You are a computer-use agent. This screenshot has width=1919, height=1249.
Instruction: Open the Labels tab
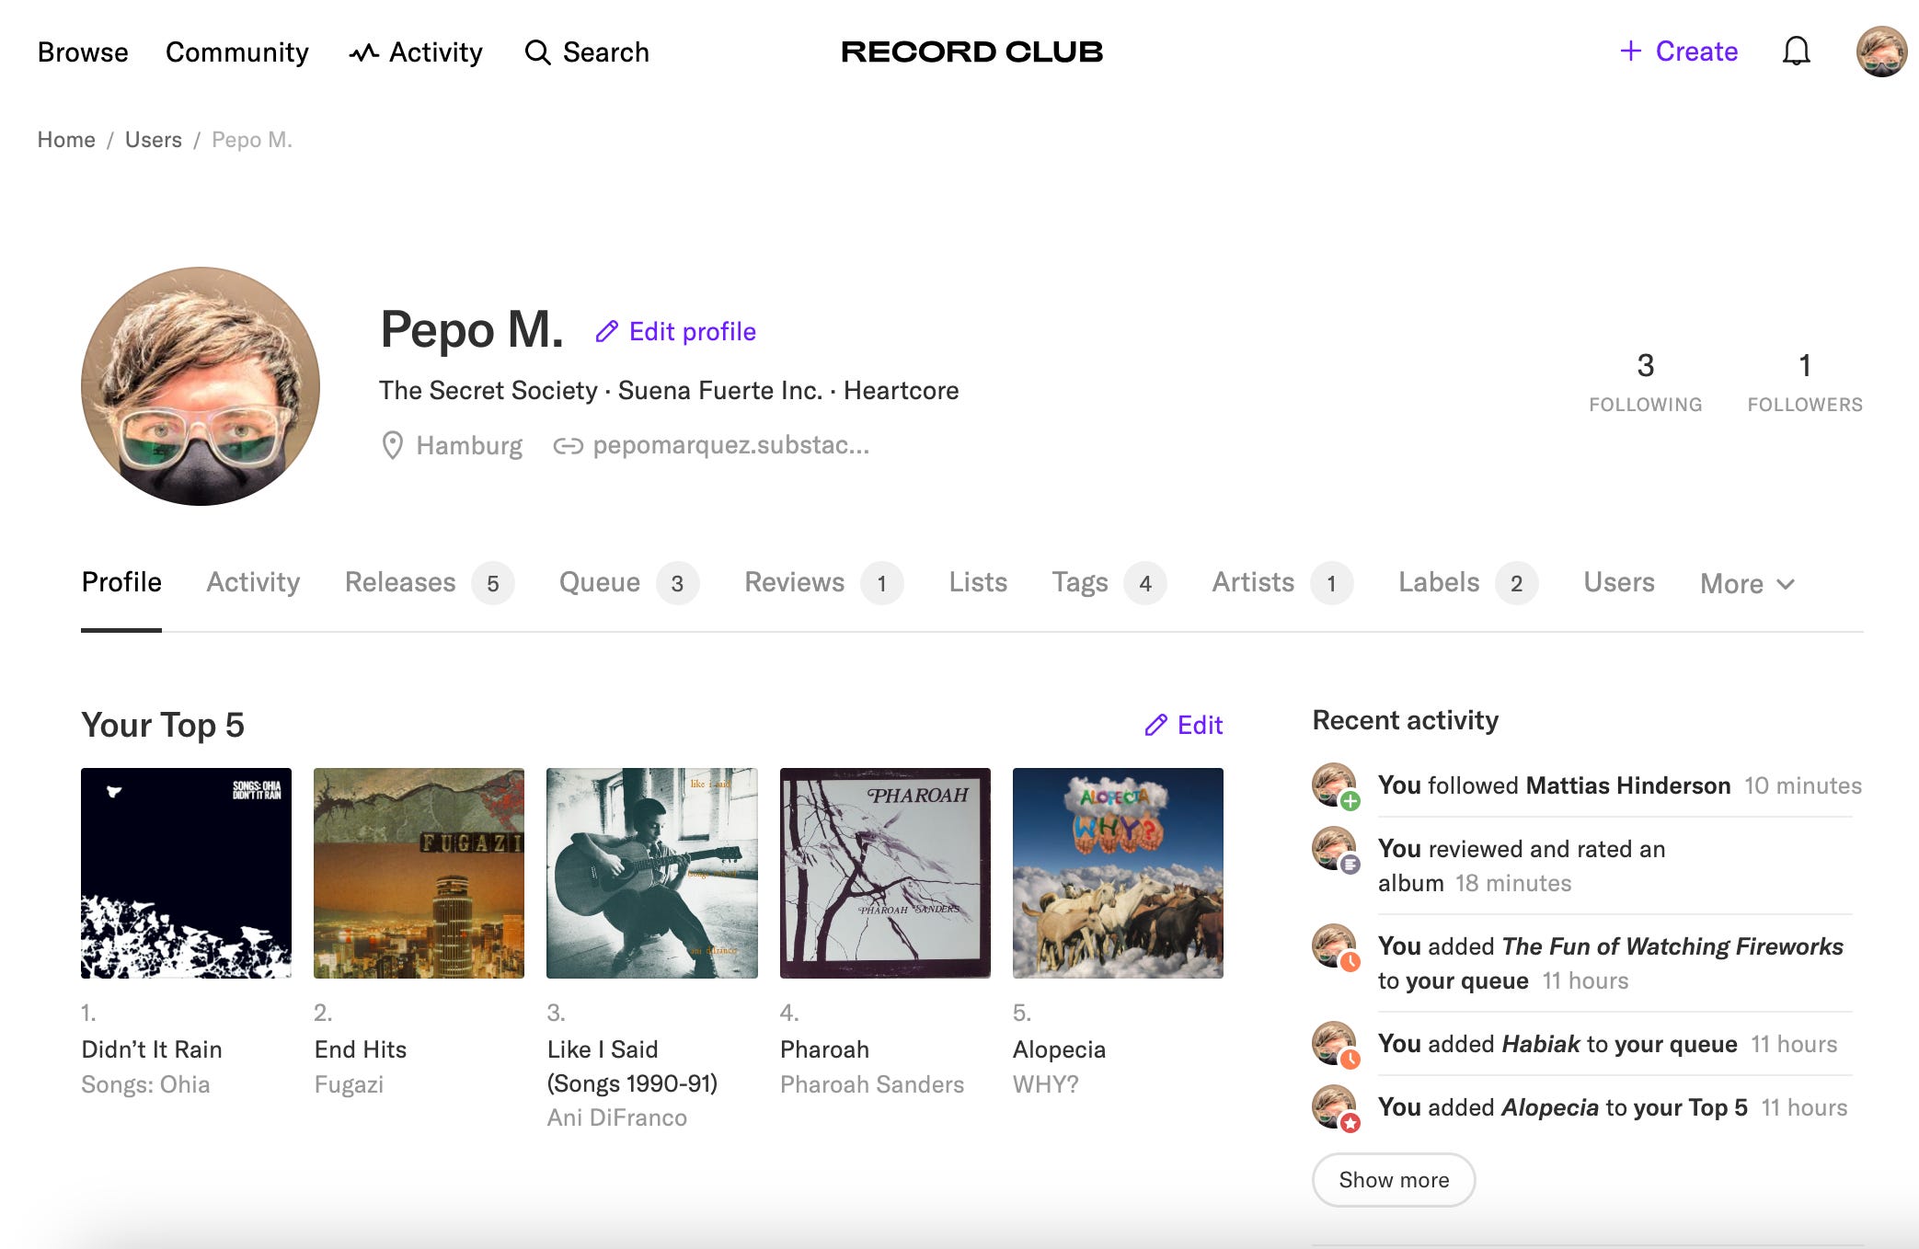1467,582
